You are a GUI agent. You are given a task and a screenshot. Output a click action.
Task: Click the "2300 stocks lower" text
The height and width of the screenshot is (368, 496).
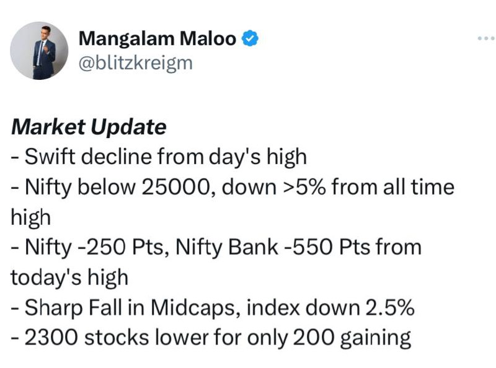[x=116, y=337]
